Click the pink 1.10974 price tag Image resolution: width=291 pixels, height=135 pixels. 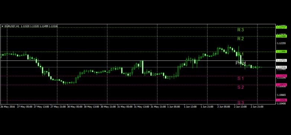(282, 85)
